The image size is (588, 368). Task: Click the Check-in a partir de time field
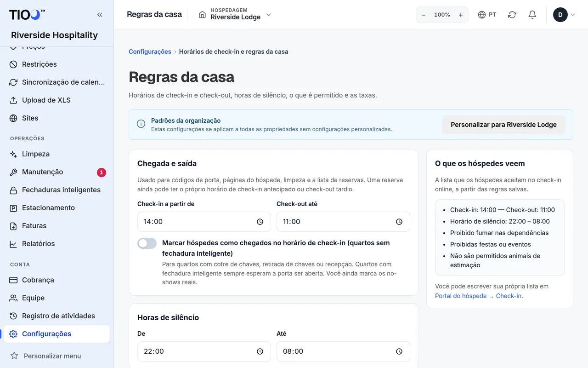click(x=204, y=222)
